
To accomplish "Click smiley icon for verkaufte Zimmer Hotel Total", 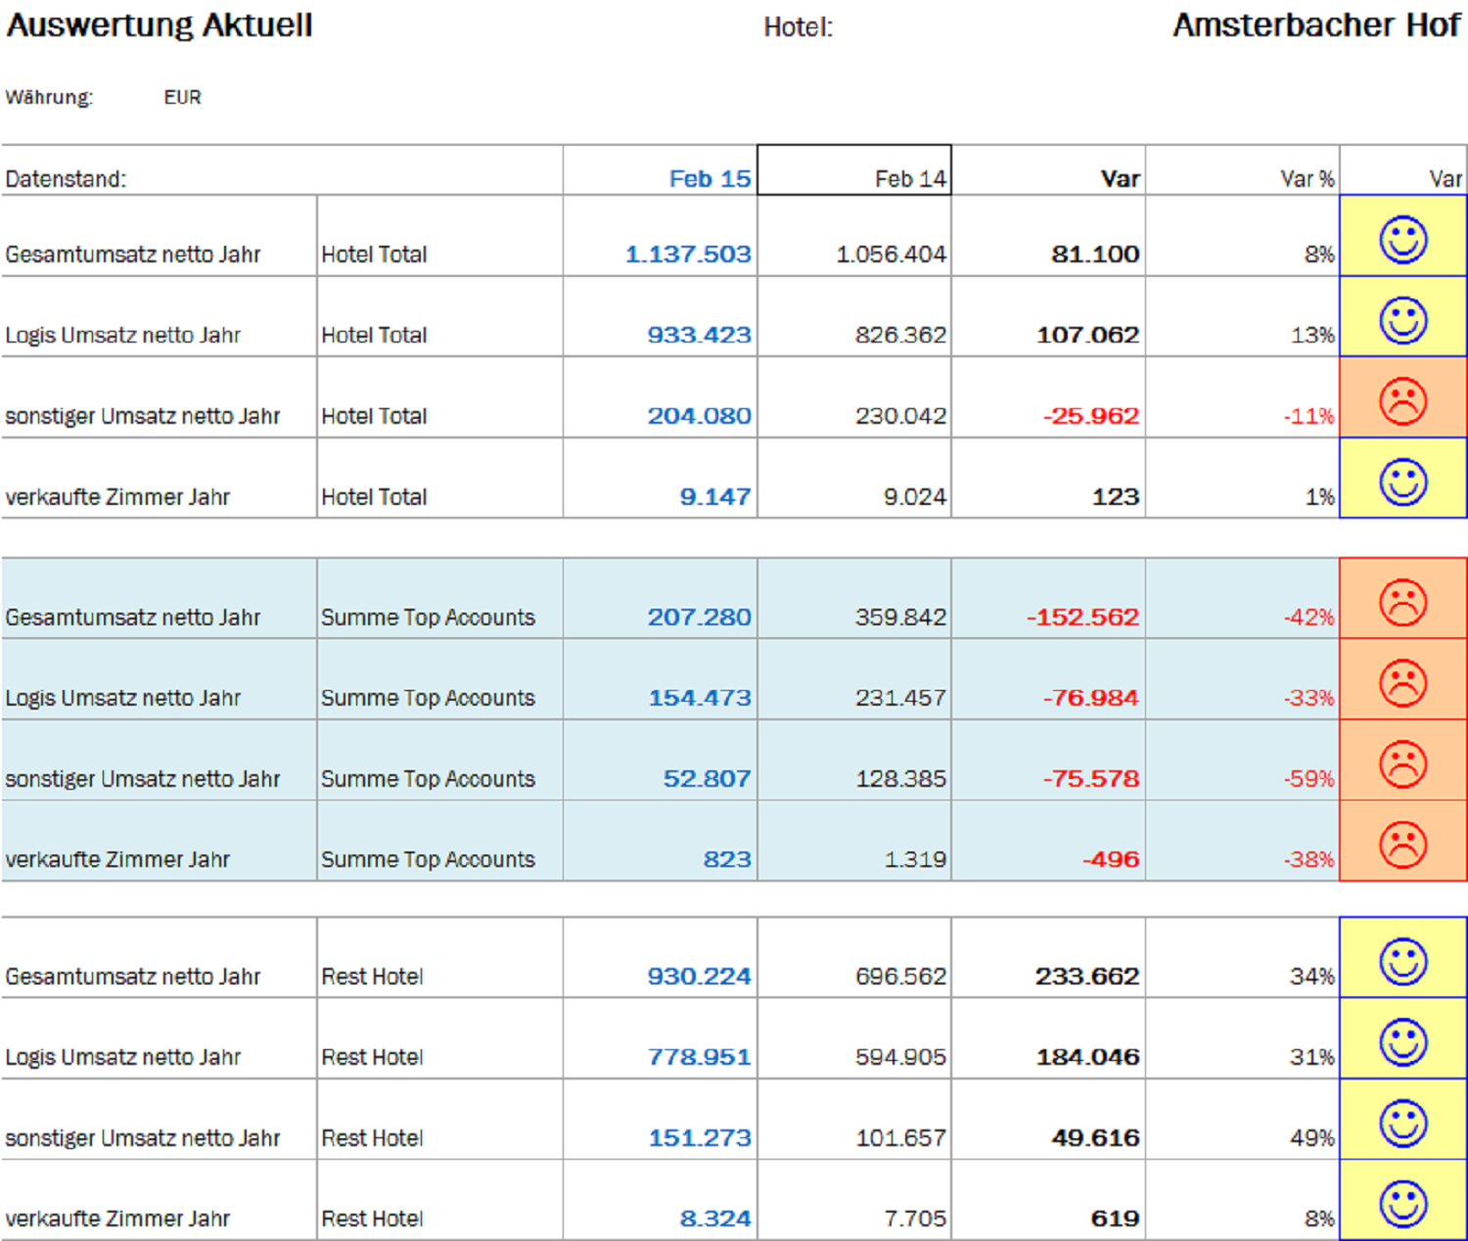I will [x=1403, y=482].
